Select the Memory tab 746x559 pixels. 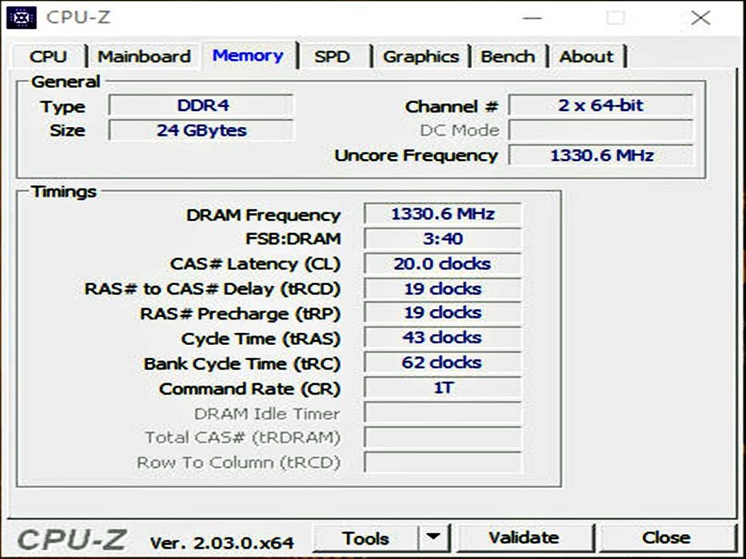coord(248,56)
